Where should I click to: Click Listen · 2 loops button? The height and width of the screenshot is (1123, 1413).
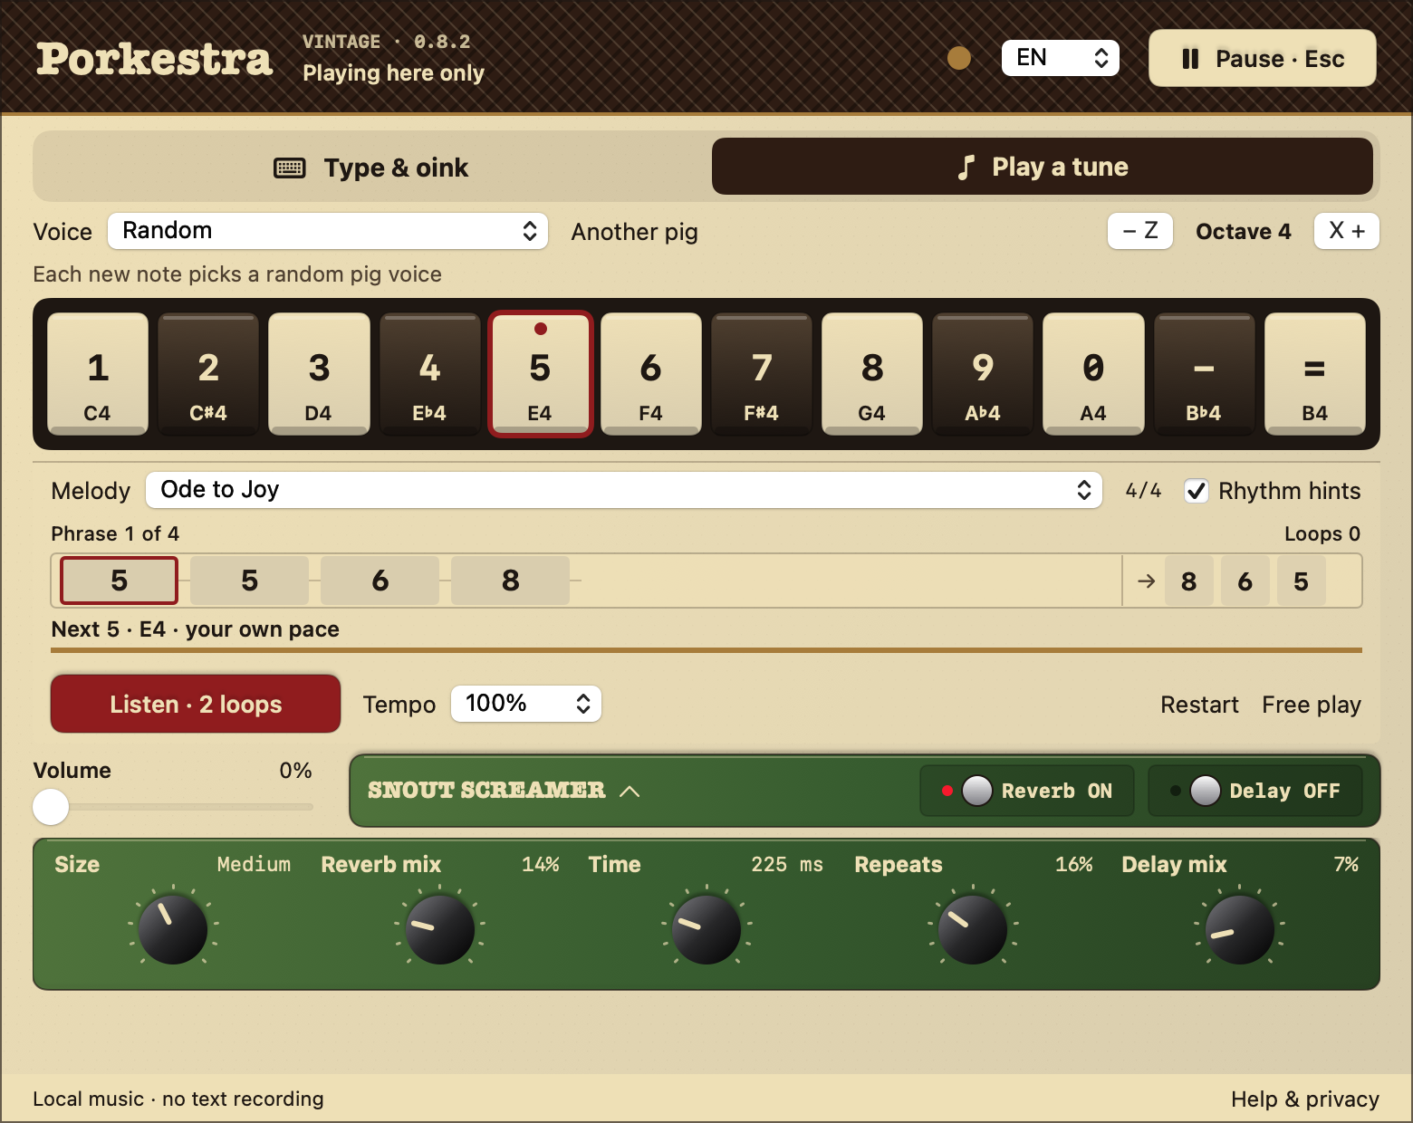click(x=196, y=704)
